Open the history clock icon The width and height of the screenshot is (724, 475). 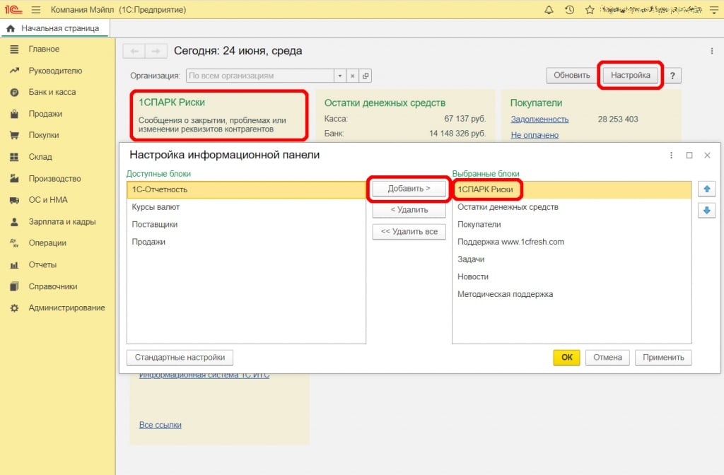[569, 10]
